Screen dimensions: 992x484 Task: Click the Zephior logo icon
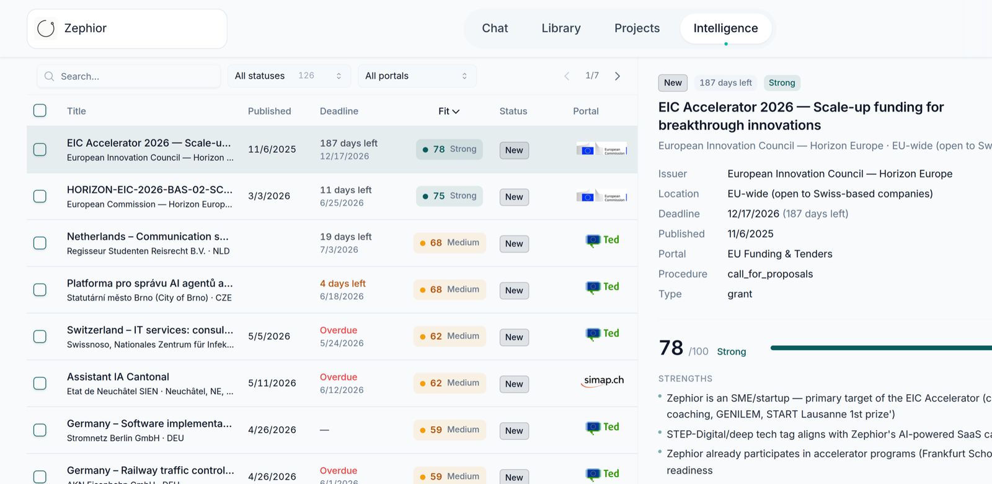46,29
